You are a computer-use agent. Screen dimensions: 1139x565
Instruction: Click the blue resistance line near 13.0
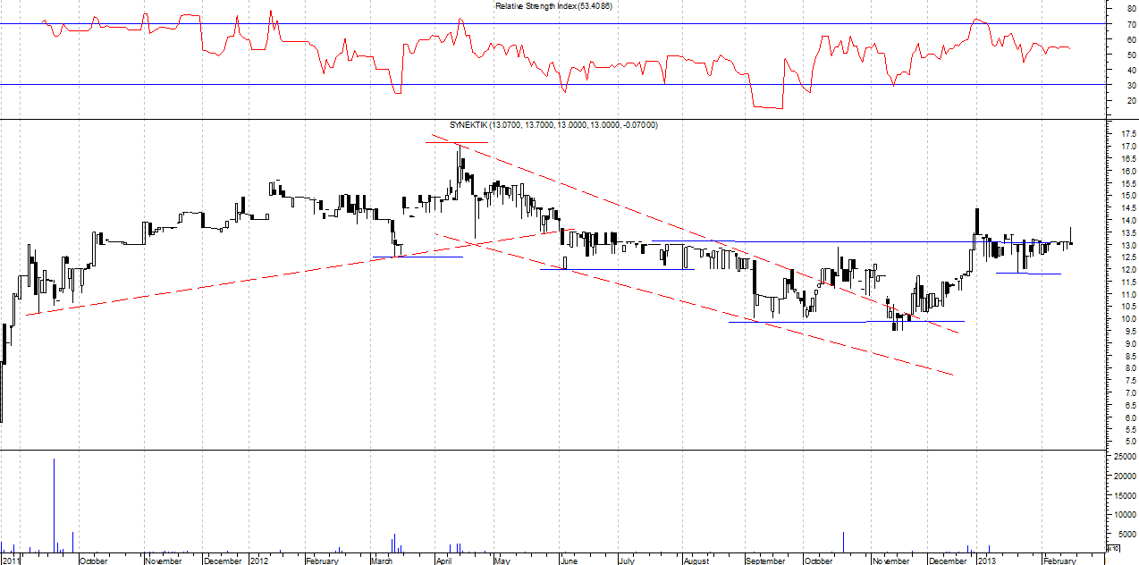pos(849,241)
